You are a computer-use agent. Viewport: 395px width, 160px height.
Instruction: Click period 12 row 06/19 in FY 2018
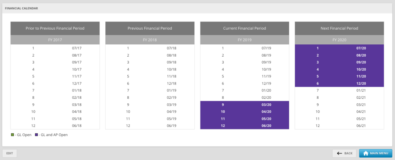(150, 126)
